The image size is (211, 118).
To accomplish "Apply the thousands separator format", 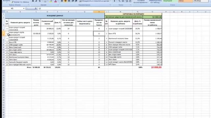I will coord(123,1).
